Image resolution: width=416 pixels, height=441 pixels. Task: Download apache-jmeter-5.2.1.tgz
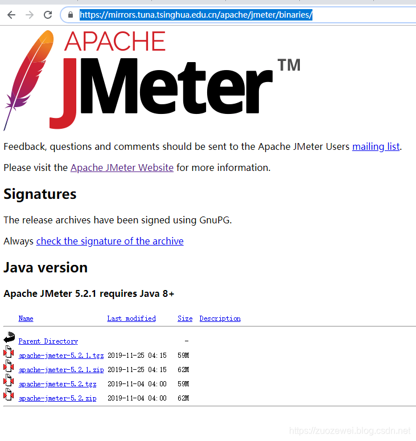(x=61, y=356)
